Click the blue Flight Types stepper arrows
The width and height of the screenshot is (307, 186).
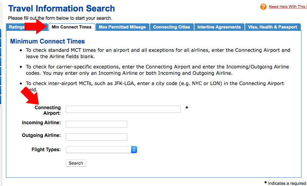134,150
